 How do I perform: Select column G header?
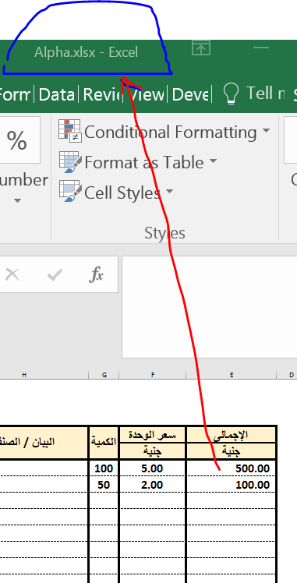[104, 375]
